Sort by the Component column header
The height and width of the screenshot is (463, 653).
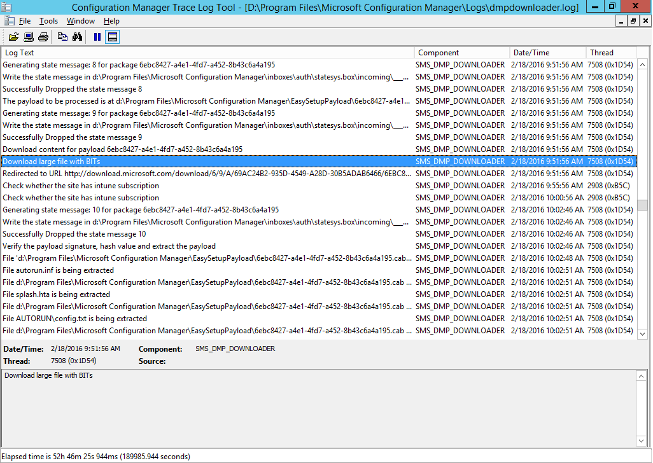(x=462, y=53)
